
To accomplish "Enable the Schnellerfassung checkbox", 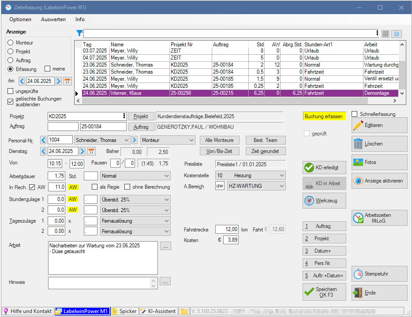I will point(355,114).
